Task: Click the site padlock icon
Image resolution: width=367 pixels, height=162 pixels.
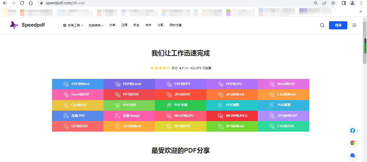Action: coord(41,3)
